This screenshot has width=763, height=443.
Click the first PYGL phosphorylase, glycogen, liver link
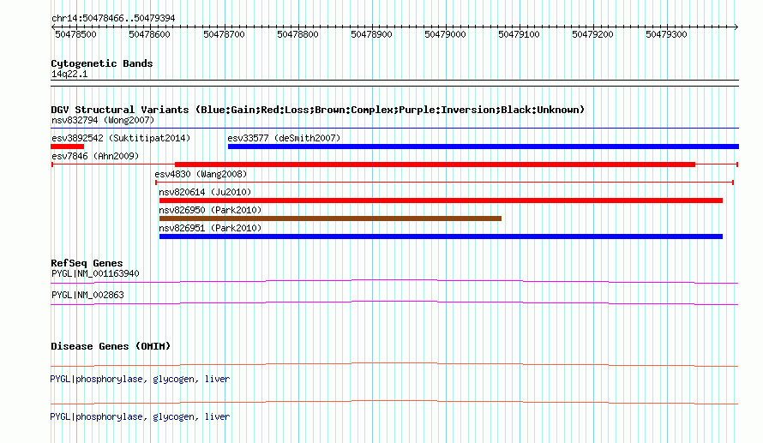[140, 379]
